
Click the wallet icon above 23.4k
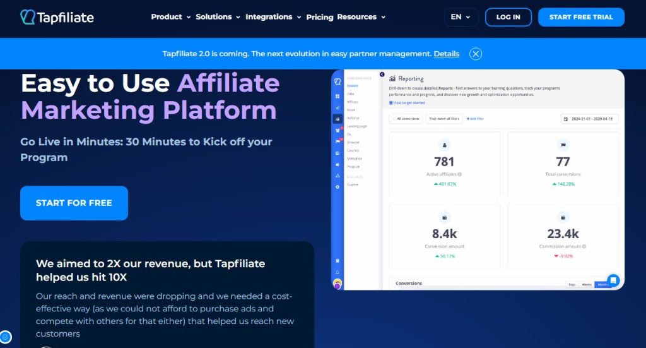tap(563, 217)
